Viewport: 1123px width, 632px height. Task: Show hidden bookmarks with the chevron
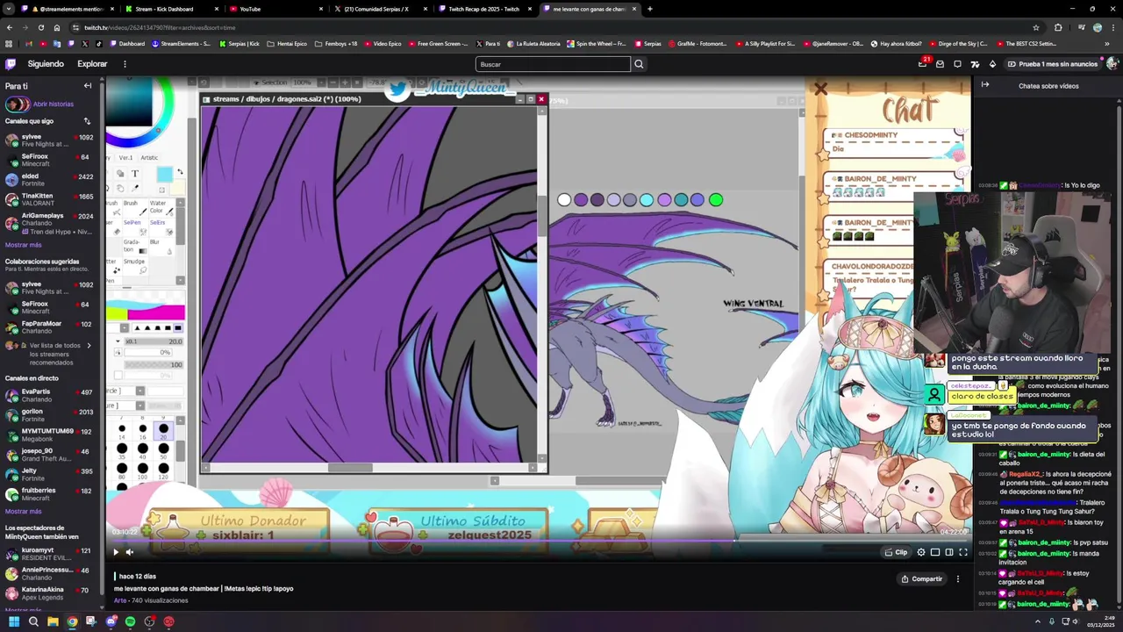pos(1112,44)
